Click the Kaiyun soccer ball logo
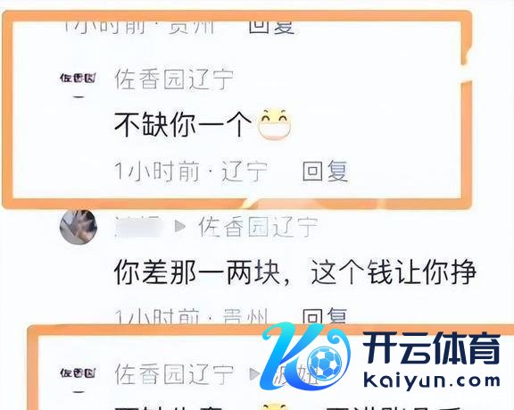This screenshot has width=514, height=410. click(305, 356)
